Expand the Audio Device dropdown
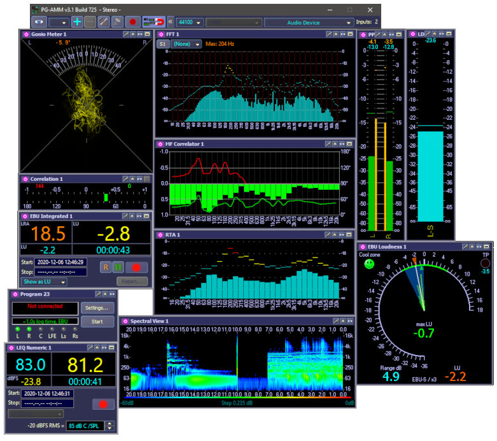 coord(308,22)
